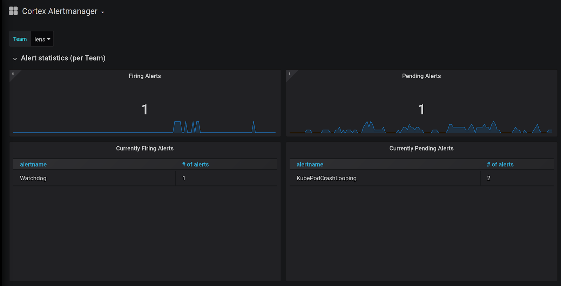Open the Team variable dropdown showing lens
Screen dimensions: 561x286
point(42,39)
